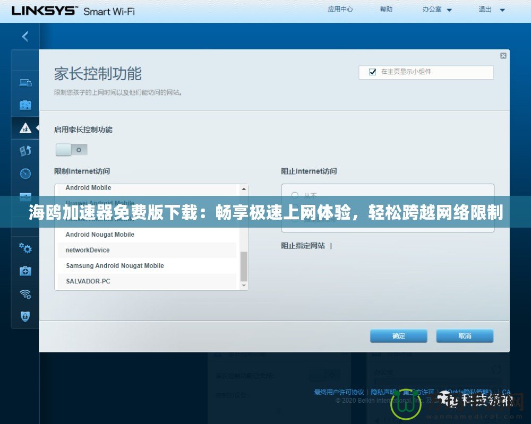531x424 pixels.
Task: Open the Wireless settings icon
Action: 25,294
